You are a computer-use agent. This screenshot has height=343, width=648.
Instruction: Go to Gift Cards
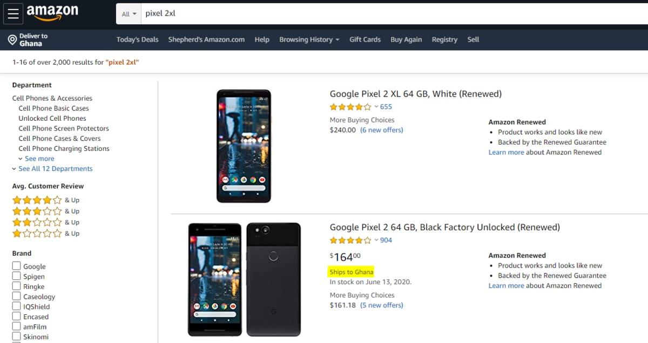tap(364, 39)
